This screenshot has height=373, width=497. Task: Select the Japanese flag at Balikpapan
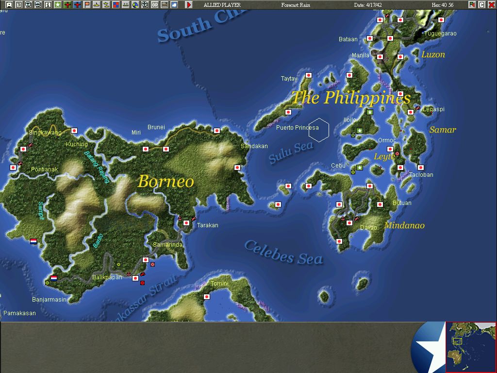135,278
